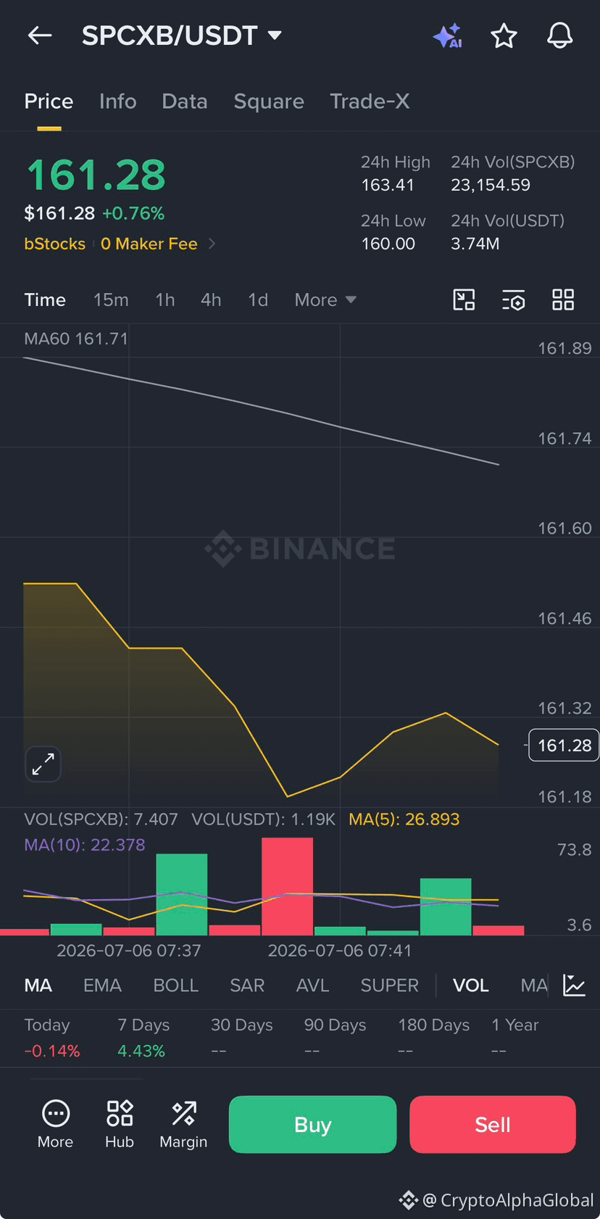The image size is (600, 1219).
Task: Select the 24h High value 163.41
Action: click(388, 185)
